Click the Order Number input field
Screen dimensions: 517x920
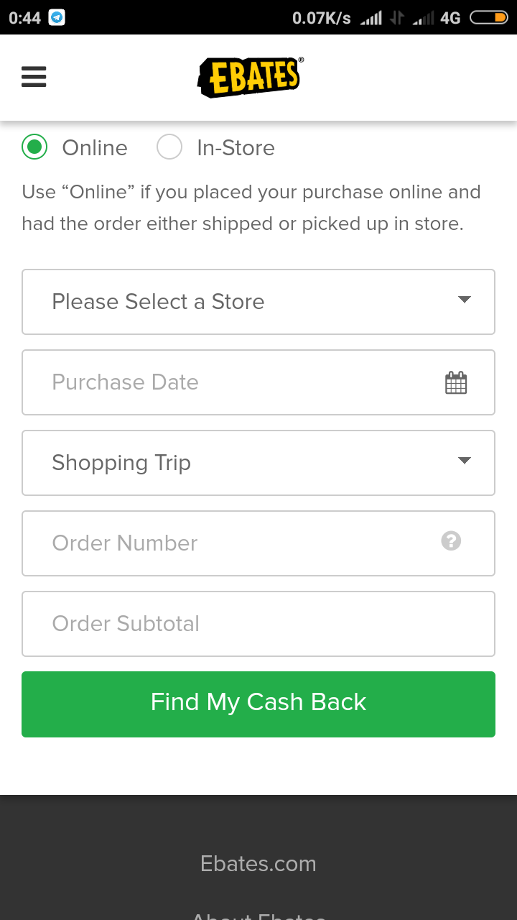tap(230, 543)
